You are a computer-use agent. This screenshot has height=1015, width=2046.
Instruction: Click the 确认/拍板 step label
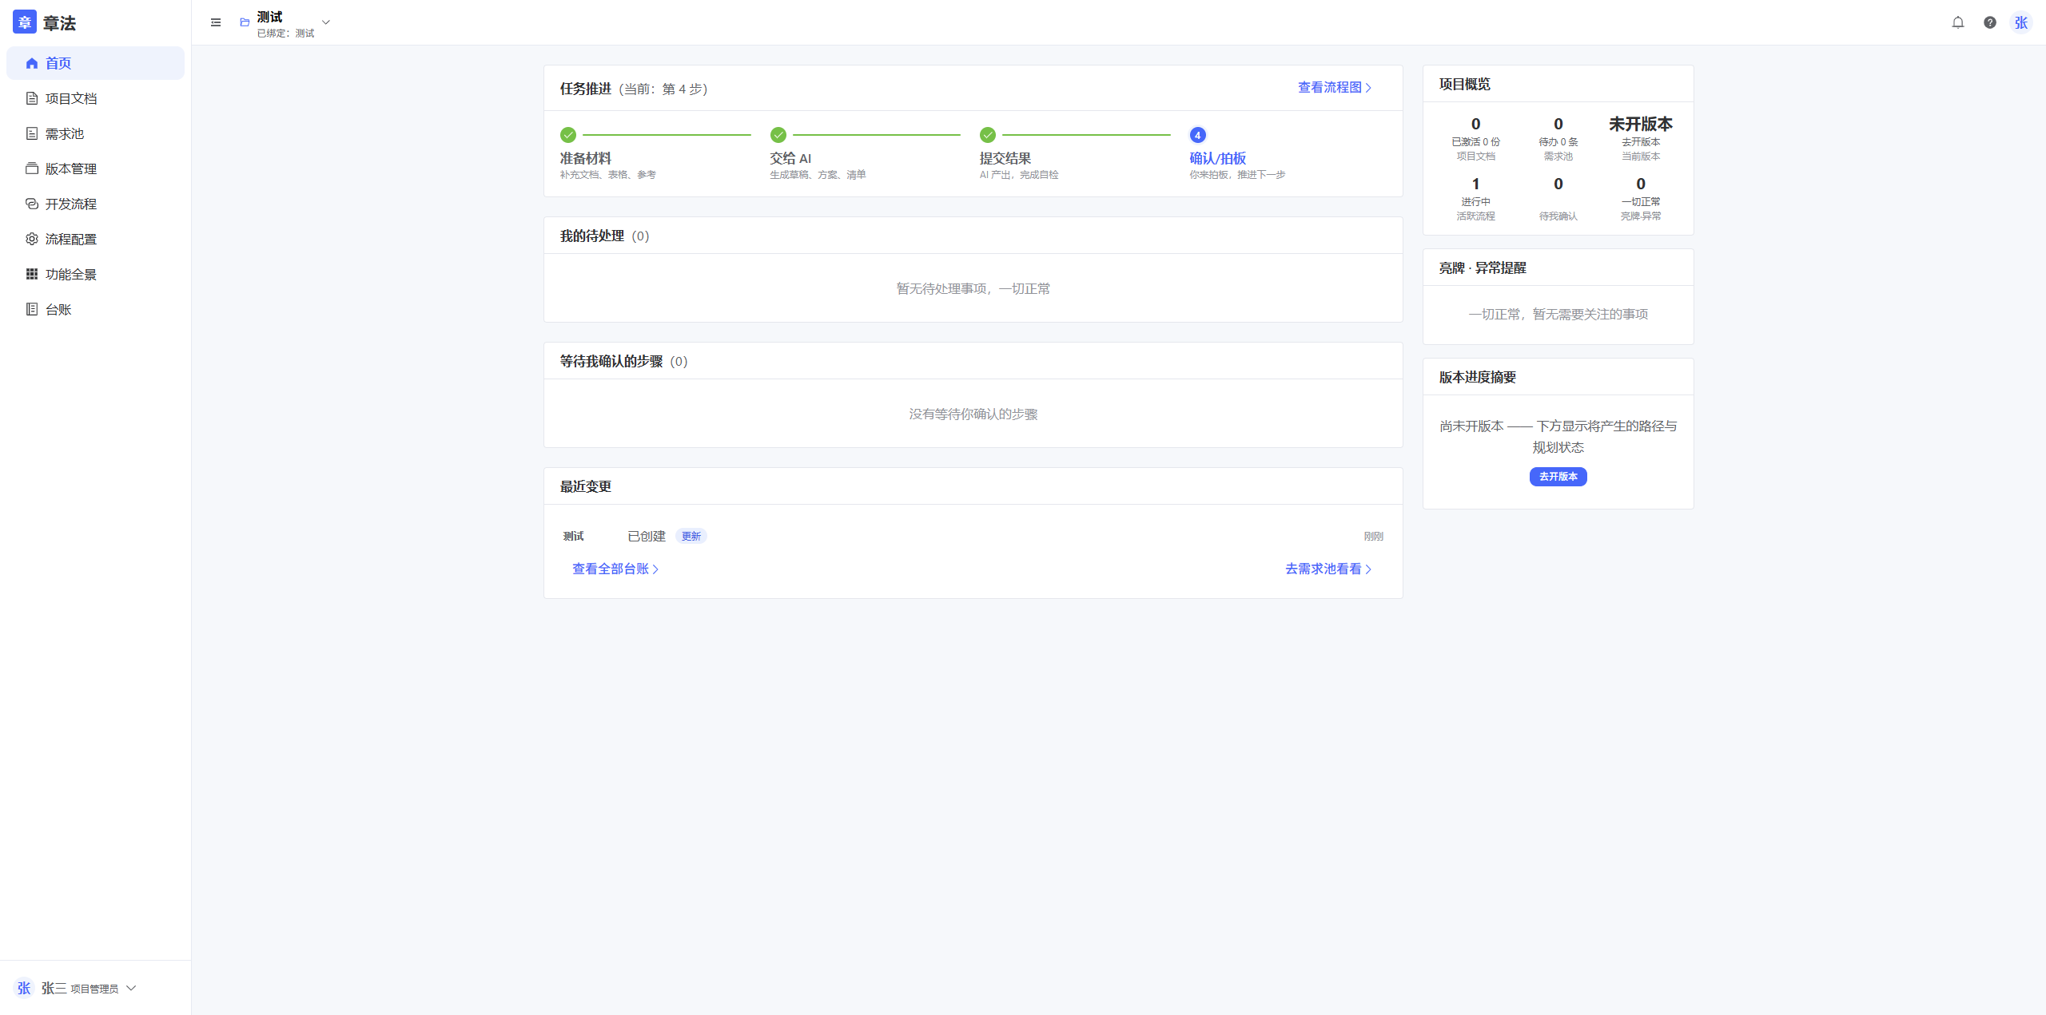(x=1218, y=158)
